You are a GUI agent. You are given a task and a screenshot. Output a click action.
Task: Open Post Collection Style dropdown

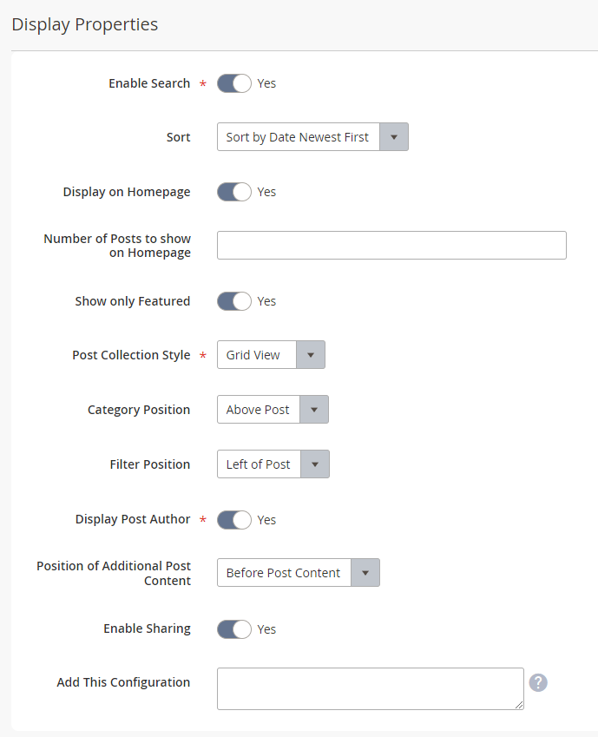[x=271, y=355]
